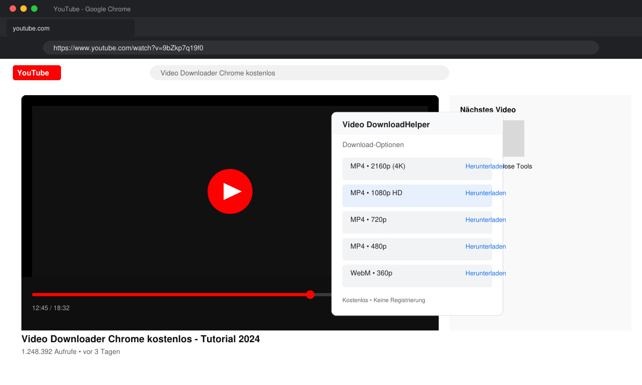The width and height of the screenshot is (642, 385).
Task: Click the 1.248.392 Aufrufe views text
Action: click(x=71, y=352)
